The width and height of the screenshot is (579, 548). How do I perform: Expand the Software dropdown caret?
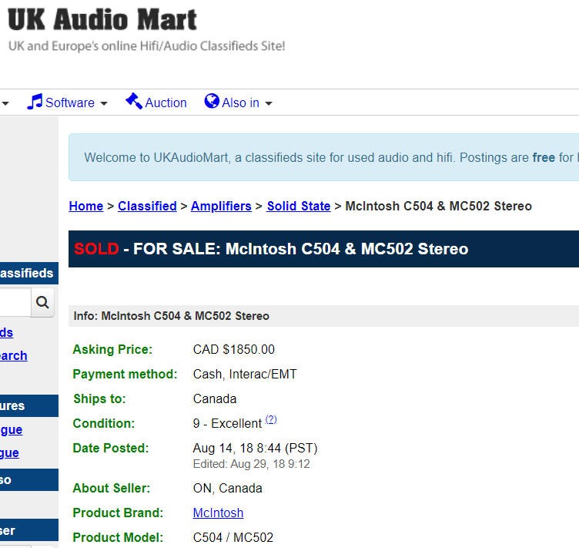(x=104, y=103)
